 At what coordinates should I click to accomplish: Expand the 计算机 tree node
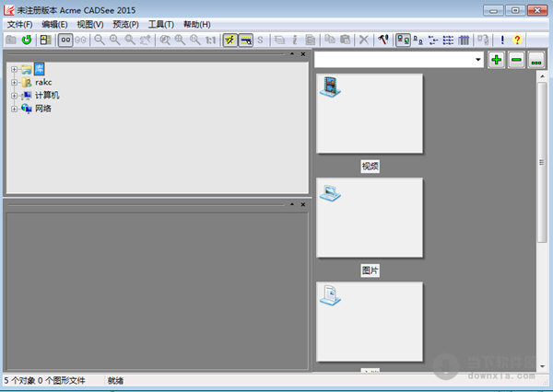click(x=14, y=96)
